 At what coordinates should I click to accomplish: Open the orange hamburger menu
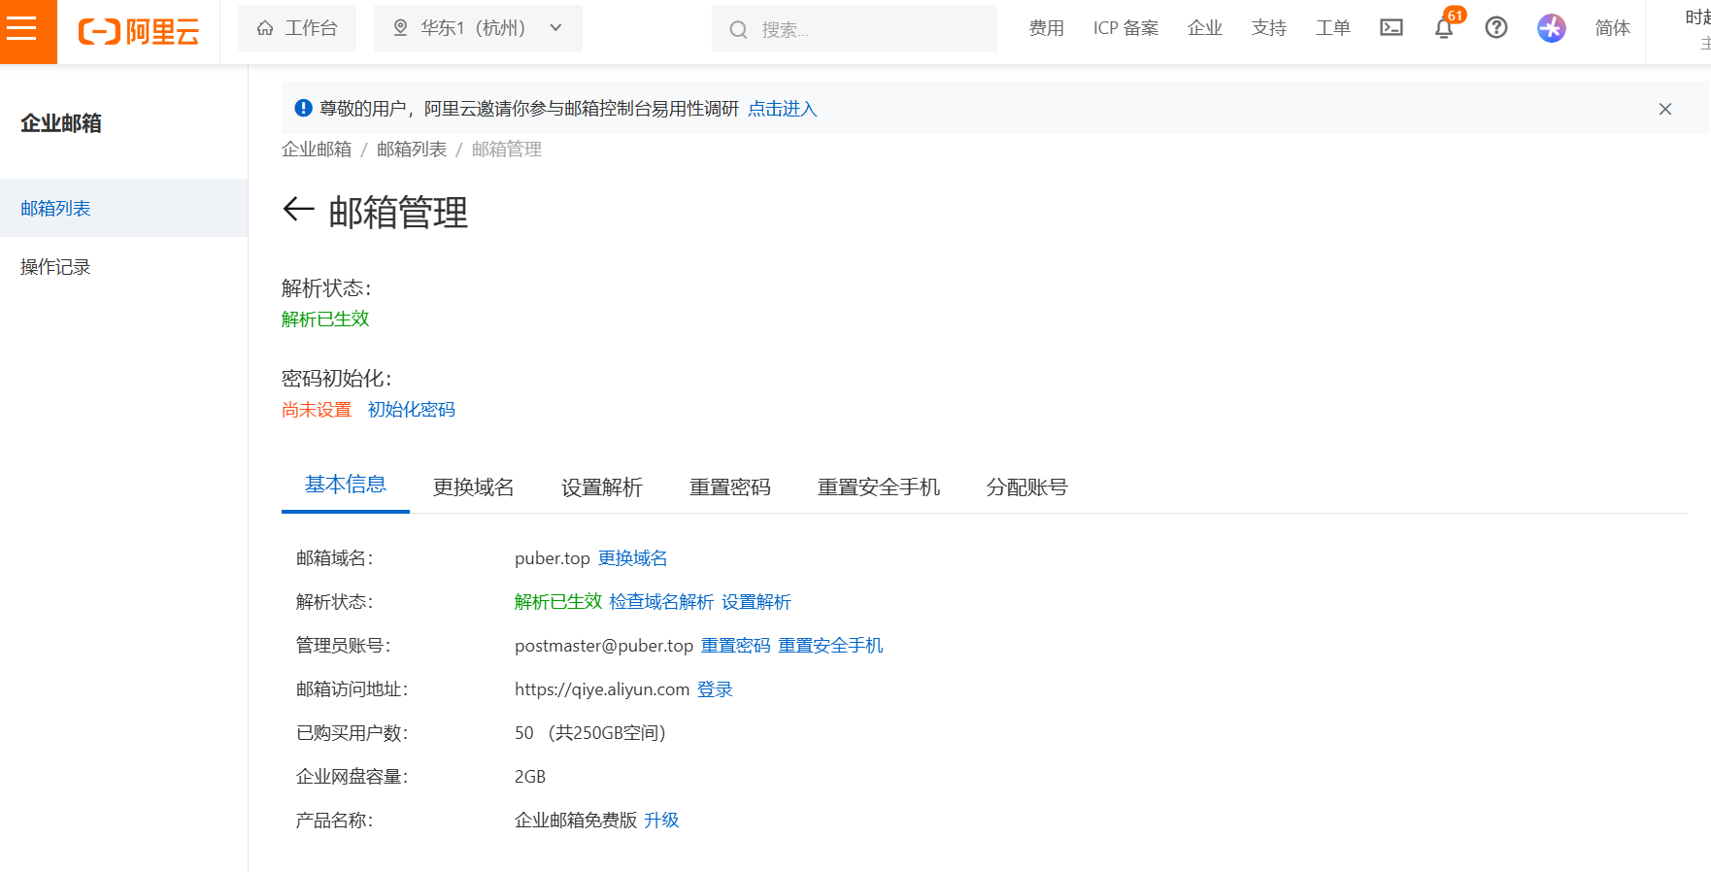click(x=28, y=31)
